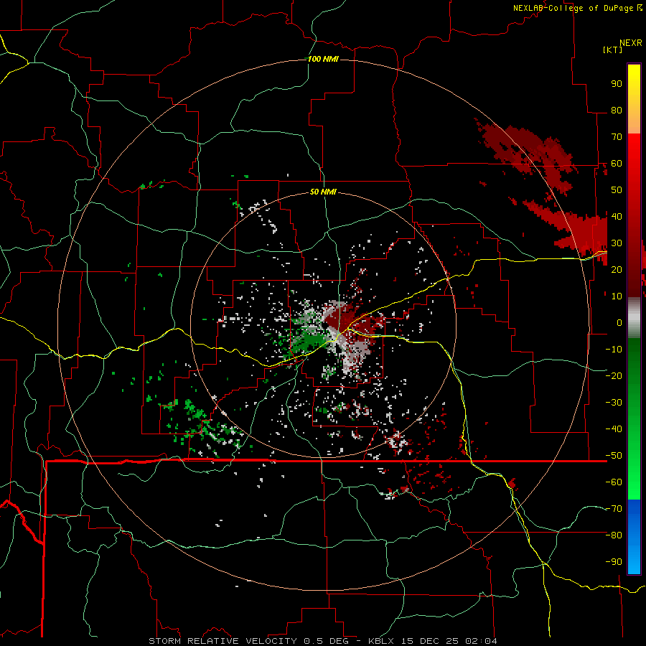Click the 0 value on velocity scale

(x=619, y=322)
